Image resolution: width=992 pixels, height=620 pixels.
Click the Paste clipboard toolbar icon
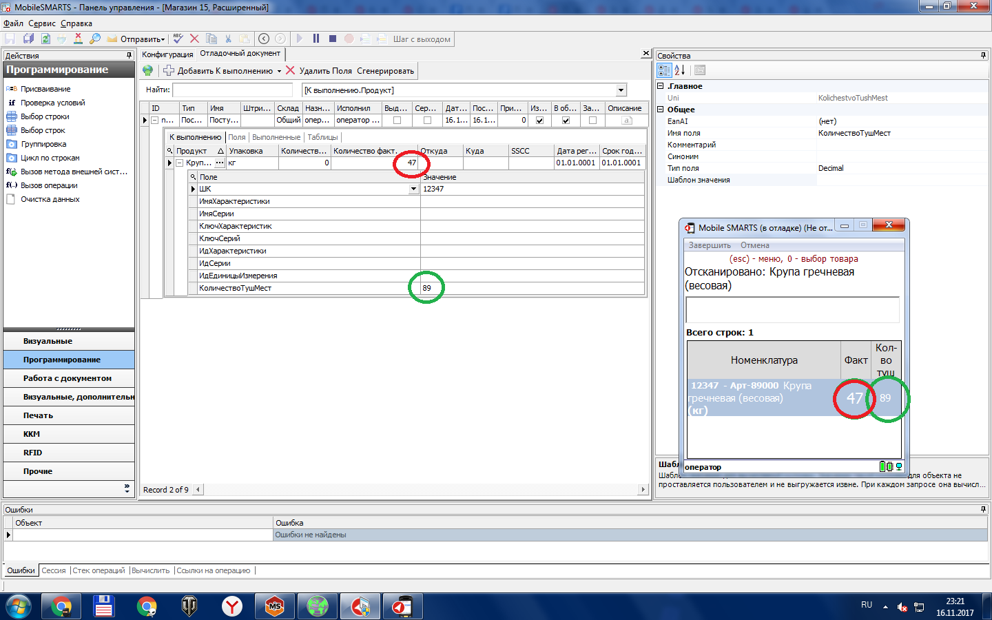coord(245,39)
